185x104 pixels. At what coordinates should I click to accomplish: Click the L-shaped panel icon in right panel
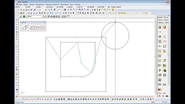click(164, 51)
